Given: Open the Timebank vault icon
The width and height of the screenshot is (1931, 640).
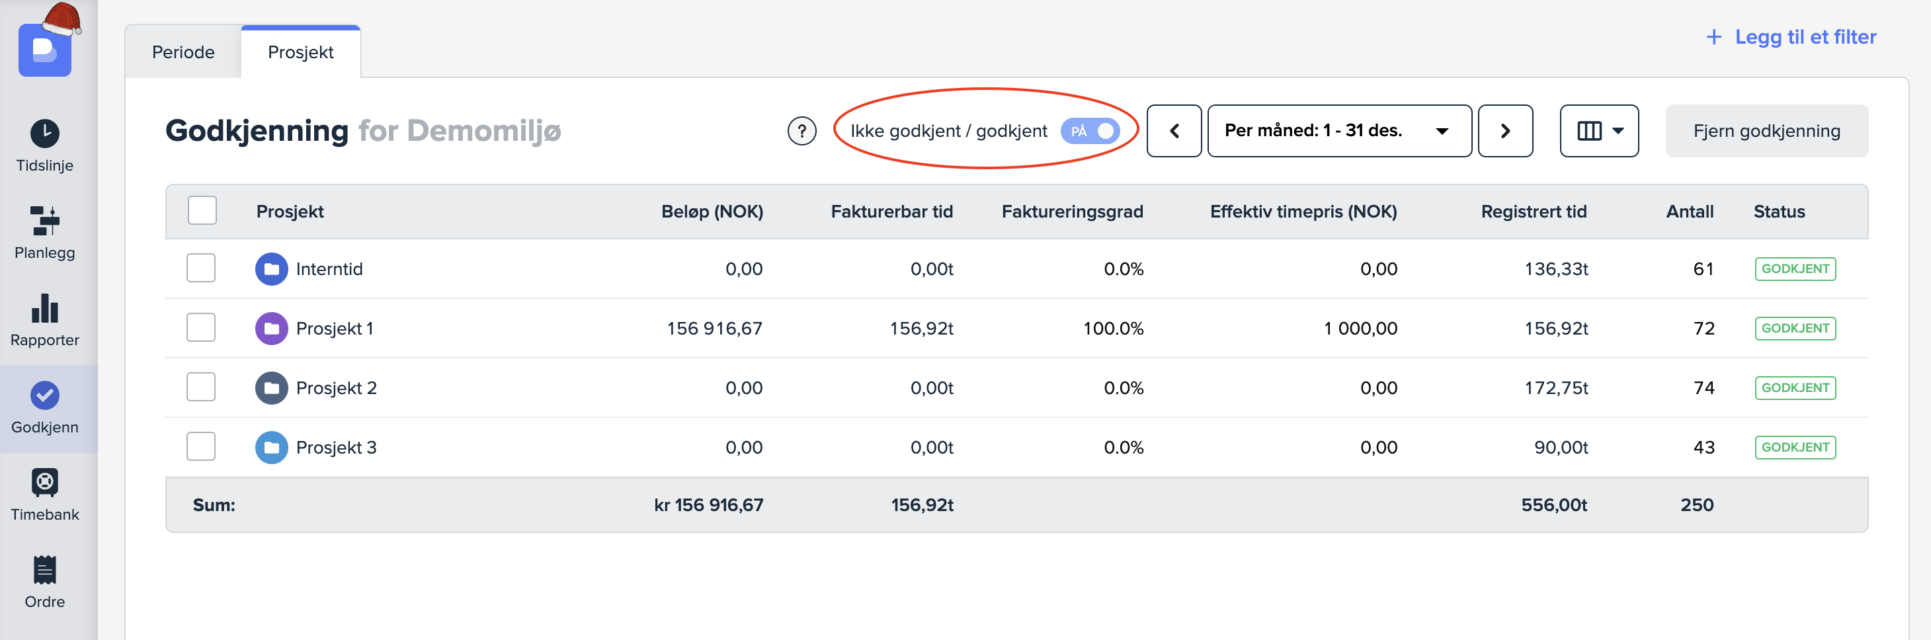Looking at the screenshot, I should pyautogui.click(x=45, y=483).
